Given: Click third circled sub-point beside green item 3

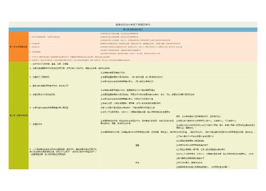Looking at the screenshot, I should (127, 81).
